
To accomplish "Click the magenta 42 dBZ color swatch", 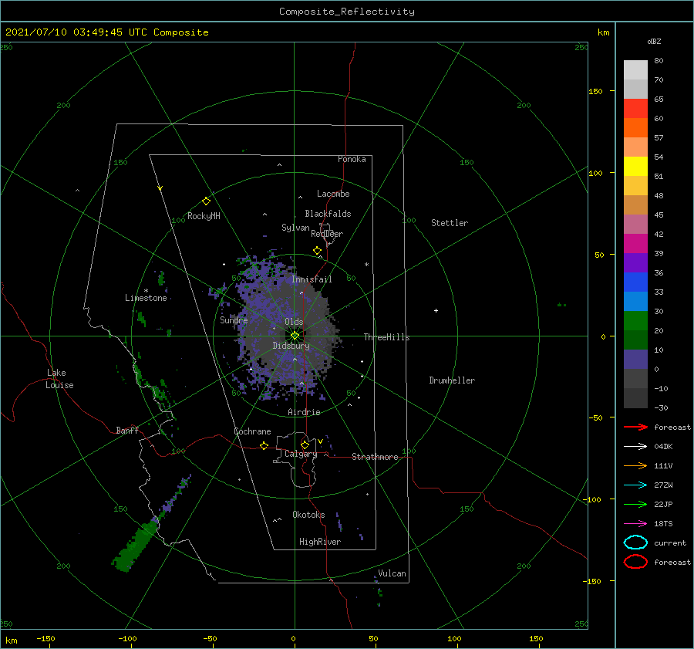I will [635, 244].
